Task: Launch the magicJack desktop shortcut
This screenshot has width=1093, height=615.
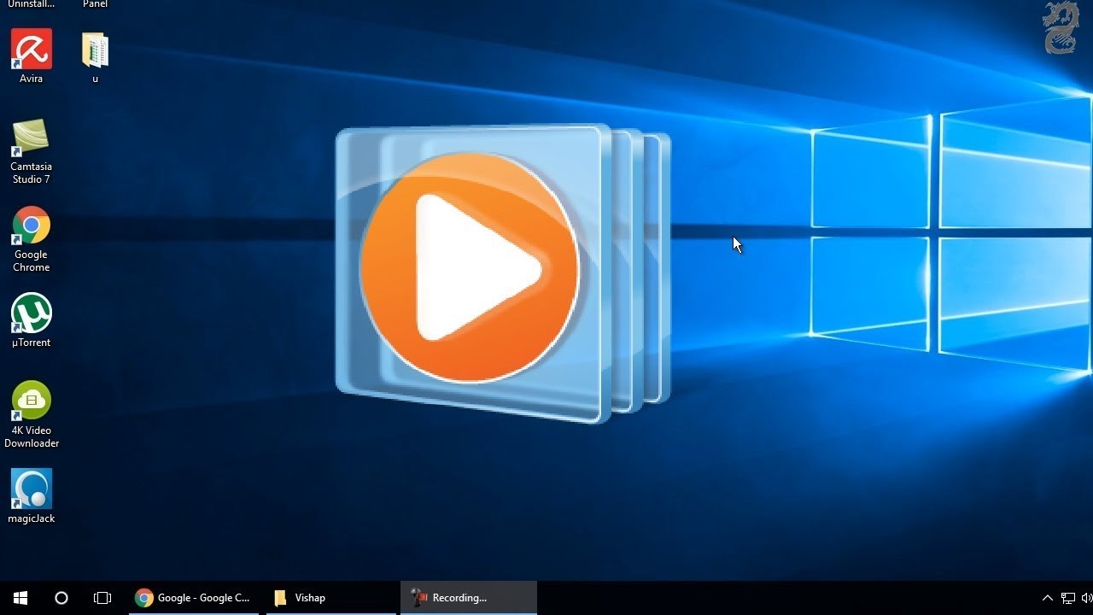Action: tap(32, 496)
